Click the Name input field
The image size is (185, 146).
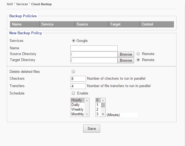pos(94,48)
